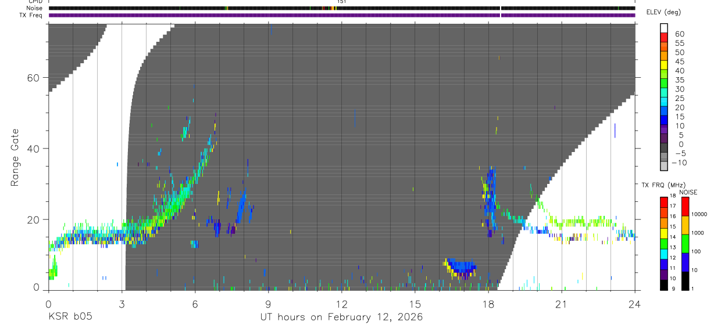Select the orange segment of NOISE colorbar

click(685, 225)
